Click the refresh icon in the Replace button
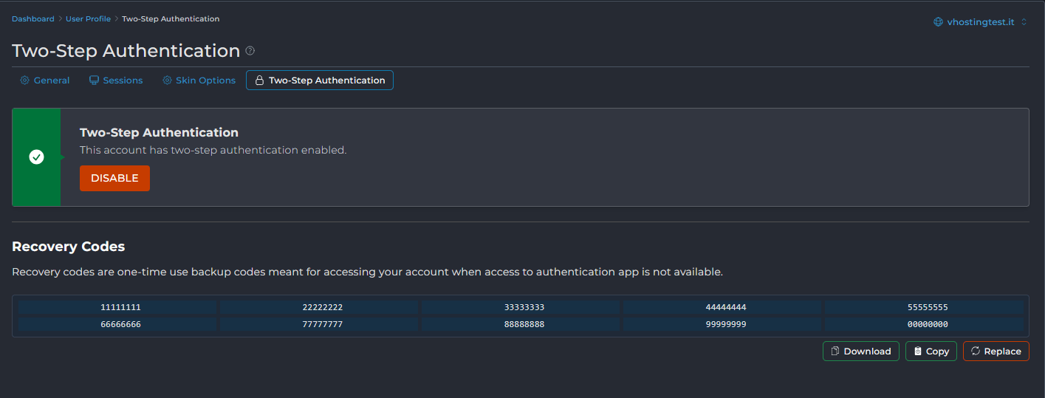This screenshot has height=398, width=1045. 976,351
